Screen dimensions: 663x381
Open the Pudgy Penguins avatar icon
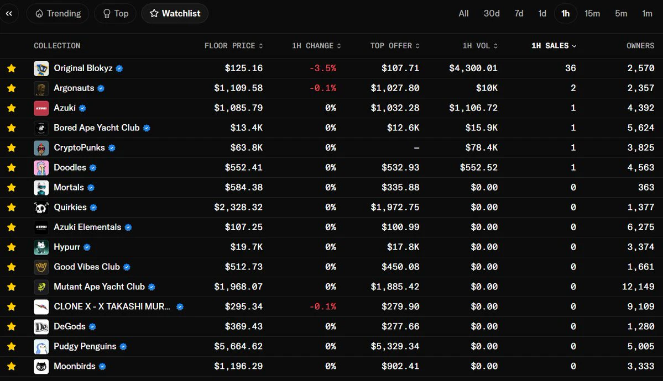click(x=41, y=347)
